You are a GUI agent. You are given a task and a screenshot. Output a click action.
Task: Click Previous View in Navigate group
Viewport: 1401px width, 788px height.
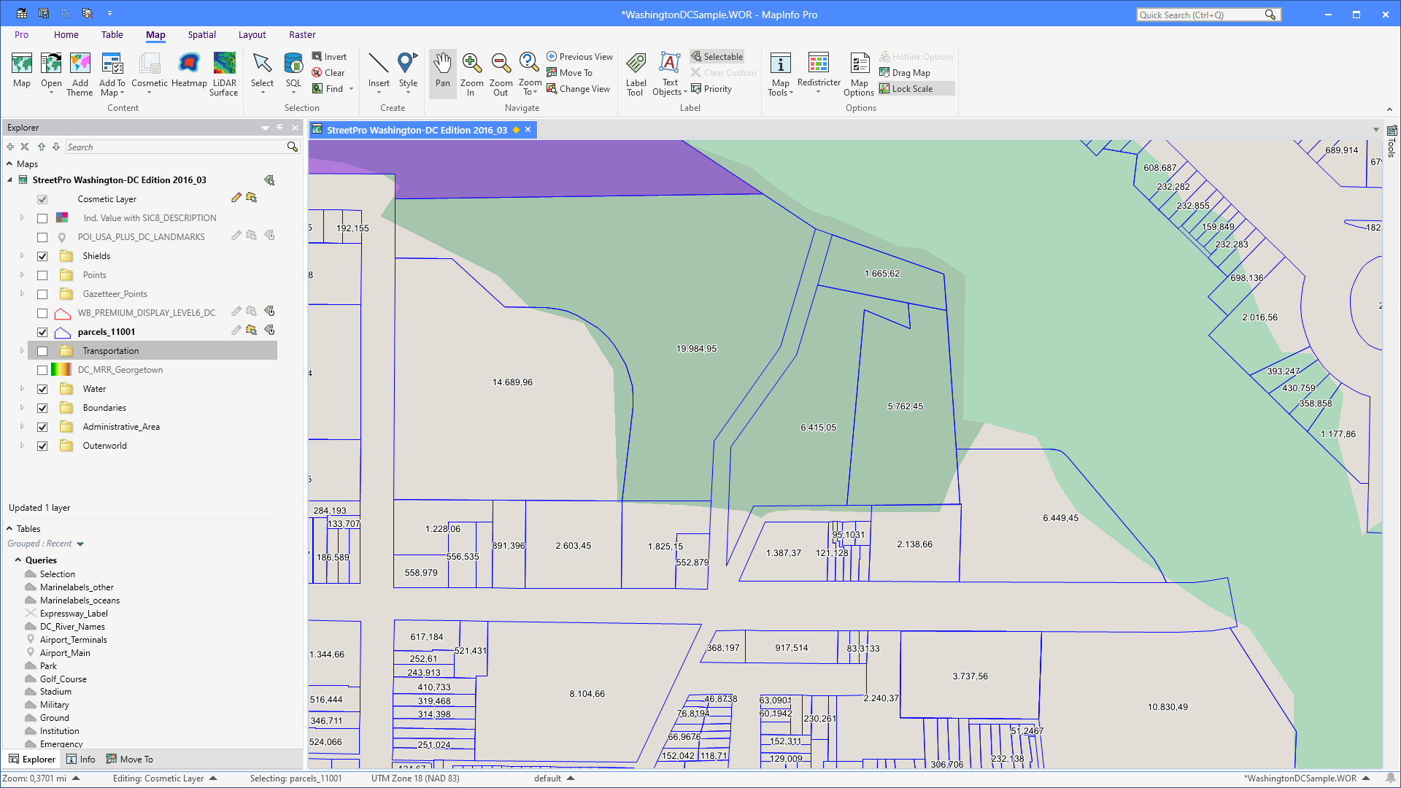[x=579, y=56]
